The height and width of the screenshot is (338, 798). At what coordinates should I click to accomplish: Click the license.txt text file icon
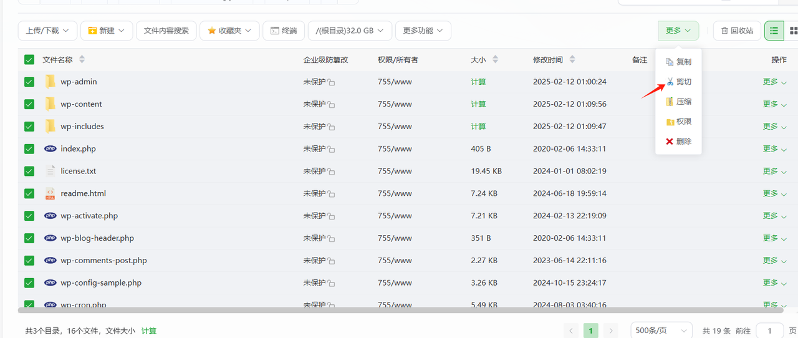[x=50, y=171]
